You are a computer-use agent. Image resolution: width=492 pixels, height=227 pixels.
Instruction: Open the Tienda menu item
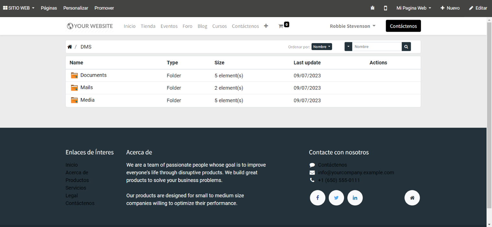click(148, 26)
